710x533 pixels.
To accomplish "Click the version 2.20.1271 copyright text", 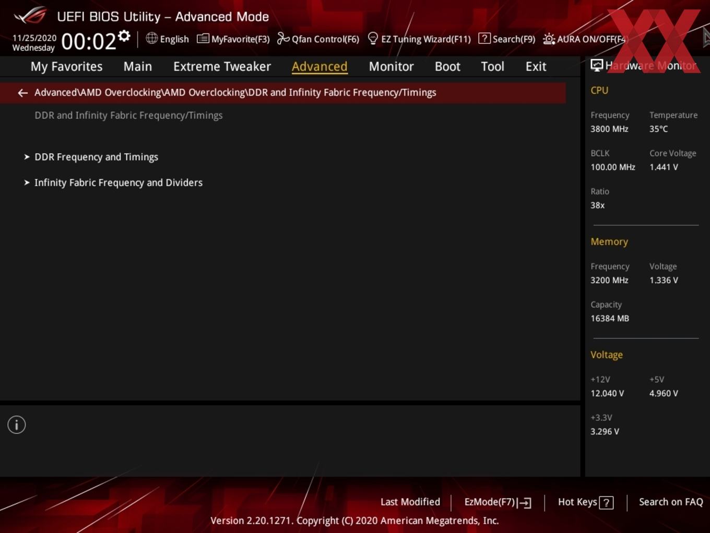I will click(x=354, y=520).
